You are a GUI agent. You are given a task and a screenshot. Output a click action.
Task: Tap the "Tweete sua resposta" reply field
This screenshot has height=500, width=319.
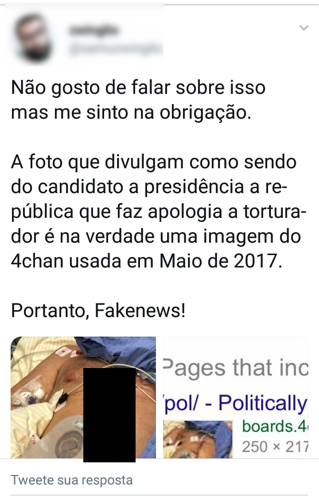159,480
